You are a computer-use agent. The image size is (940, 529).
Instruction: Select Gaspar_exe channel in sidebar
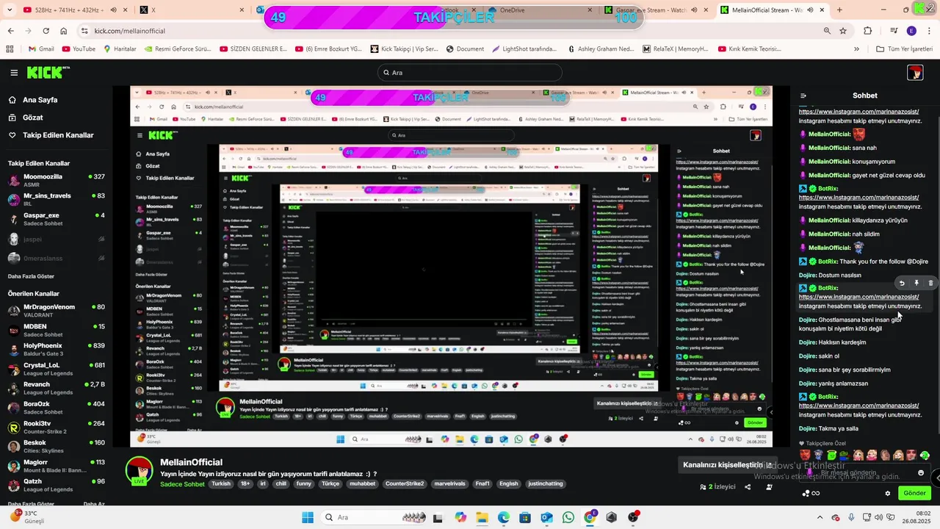57,219
